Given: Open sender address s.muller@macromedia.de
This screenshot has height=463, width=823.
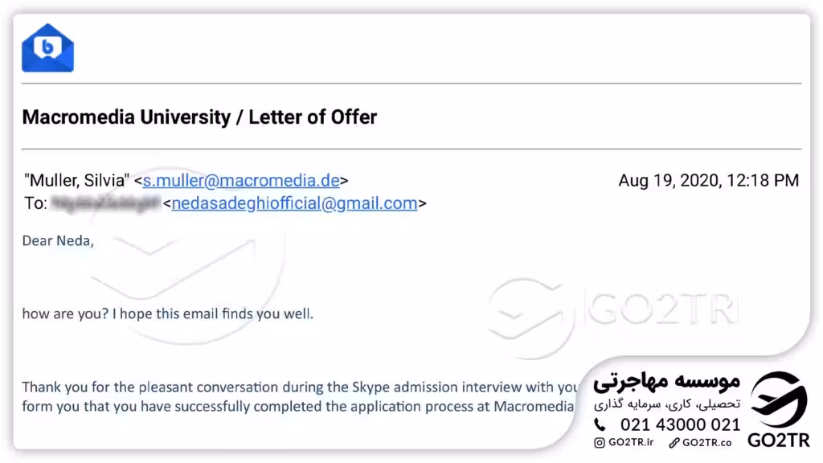Looking at the screenshot, I should click(x=241, y=181).
